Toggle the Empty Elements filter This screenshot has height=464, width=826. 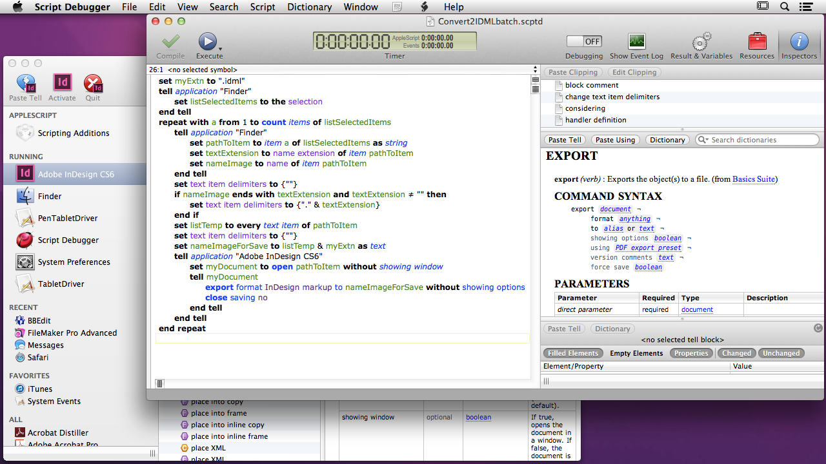point(636,353)
